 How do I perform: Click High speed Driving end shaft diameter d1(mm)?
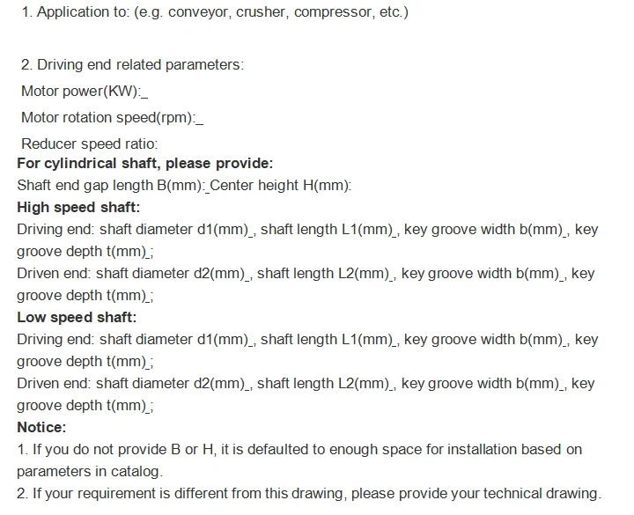pyautogui.click(x=173, y=230)
